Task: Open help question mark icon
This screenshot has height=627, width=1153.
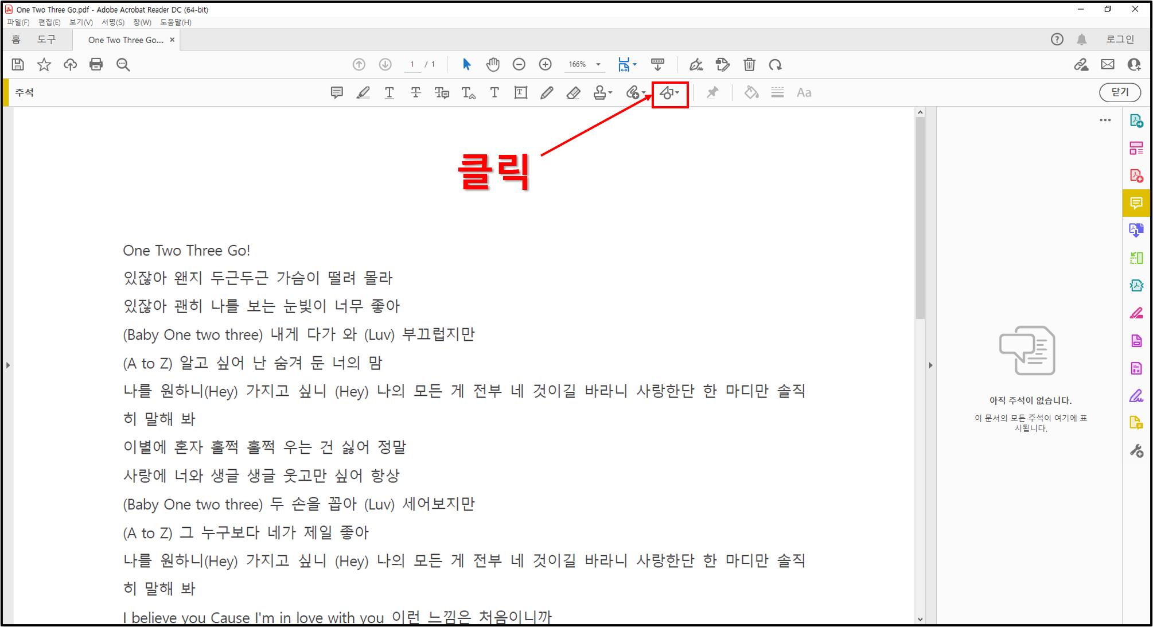Action: 1057,39
